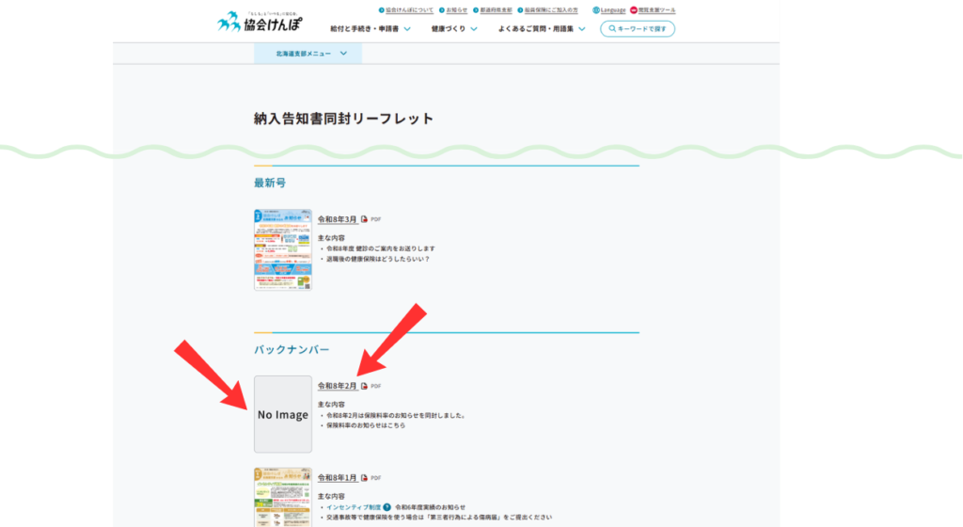This screenshot has width=963, height=527.
Task: Open the 協会けんぽについて link
Action: tap(409, 10)
